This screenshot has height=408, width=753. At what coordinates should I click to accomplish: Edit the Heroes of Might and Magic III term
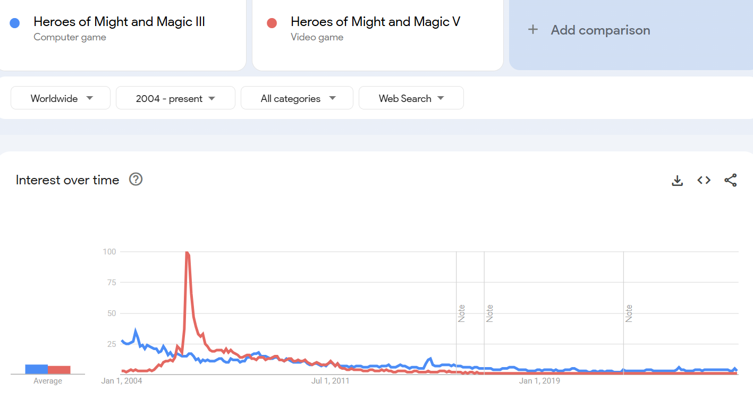point(119,22)
